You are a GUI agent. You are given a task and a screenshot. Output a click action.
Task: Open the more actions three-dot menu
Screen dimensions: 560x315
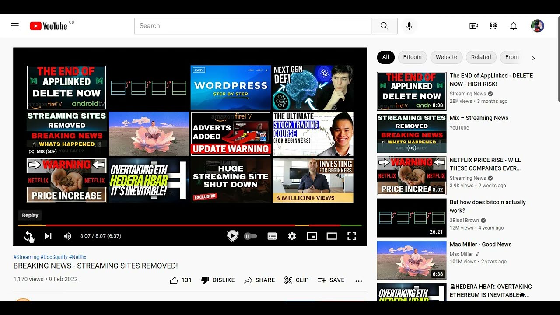pos(359,281)
